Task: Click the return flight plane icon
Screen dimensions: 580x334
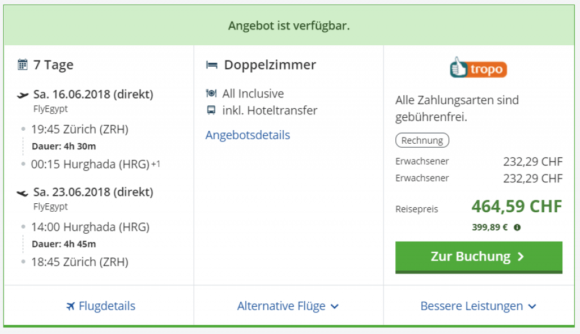Action: [x=23, y=192]
